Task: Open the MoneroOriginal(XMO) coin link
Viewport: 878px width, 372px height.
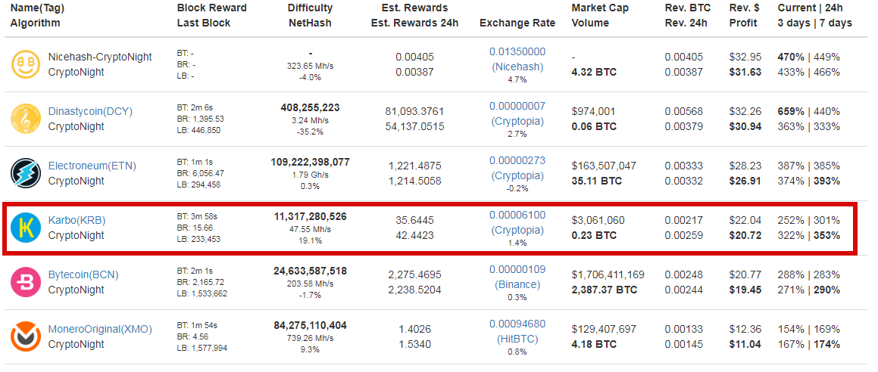Action: coord(100,329)
